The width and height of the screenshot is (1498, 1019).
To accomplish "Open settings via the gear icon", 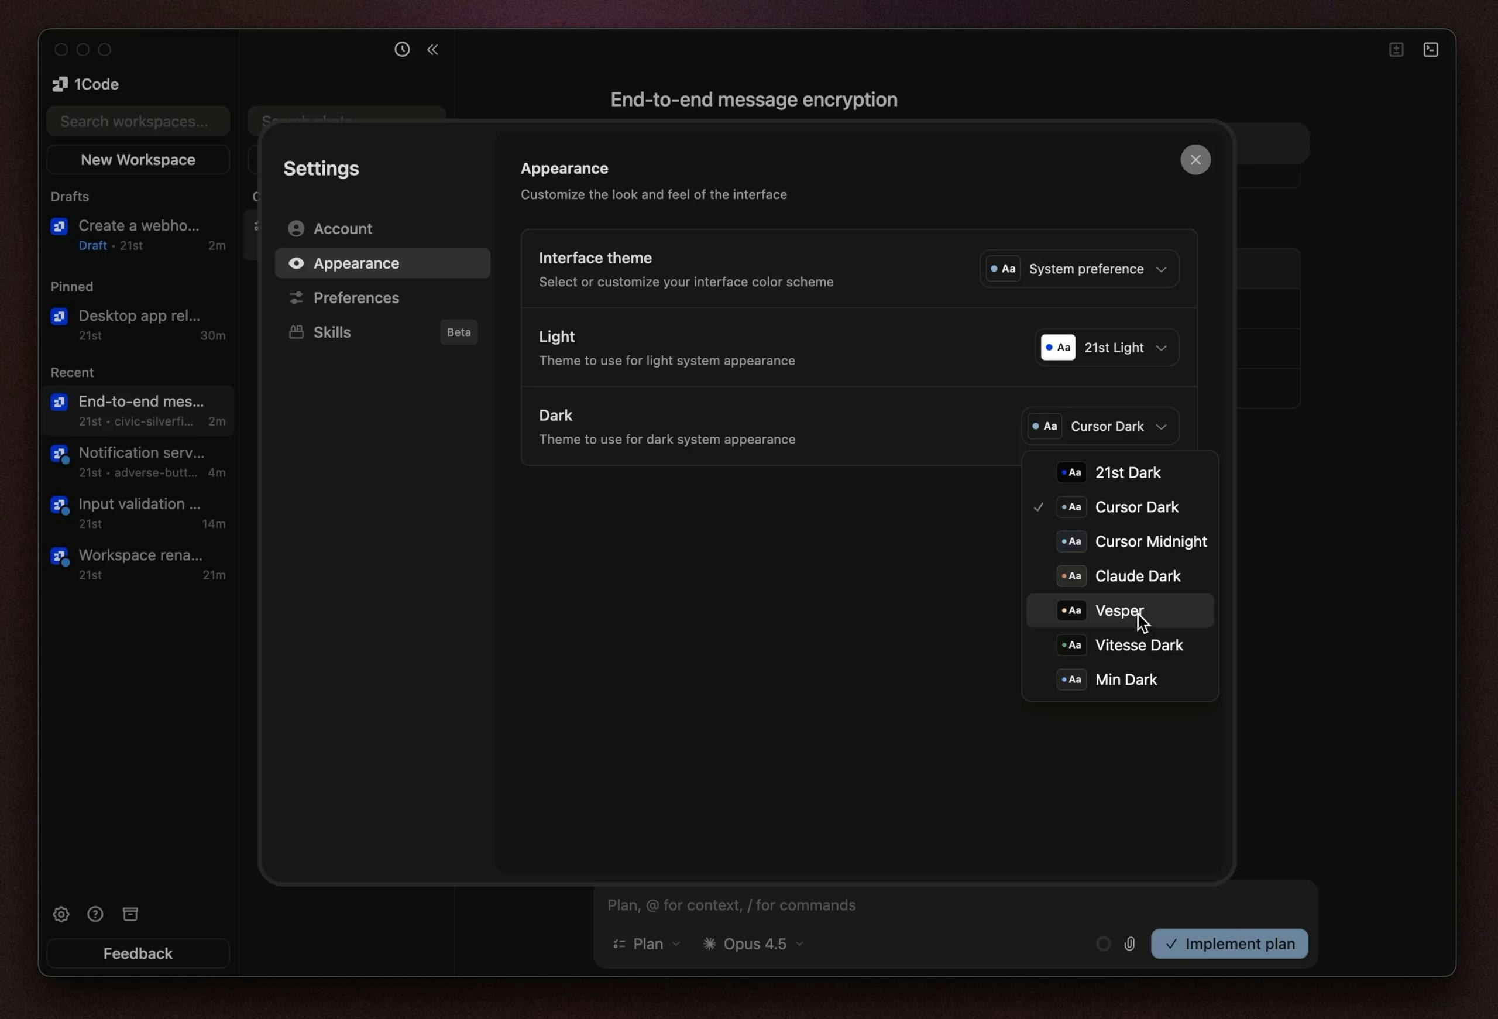I will (61, 914).
